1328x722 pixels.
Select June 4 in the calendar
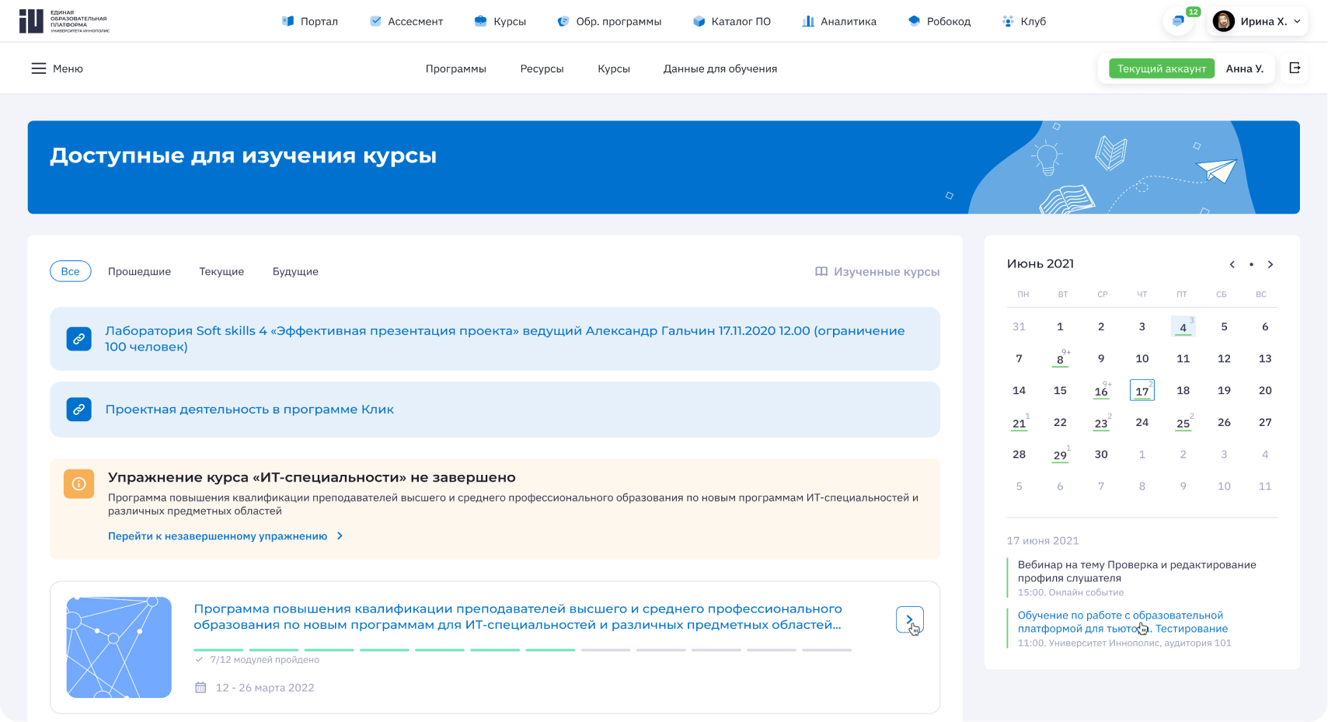1183,326
